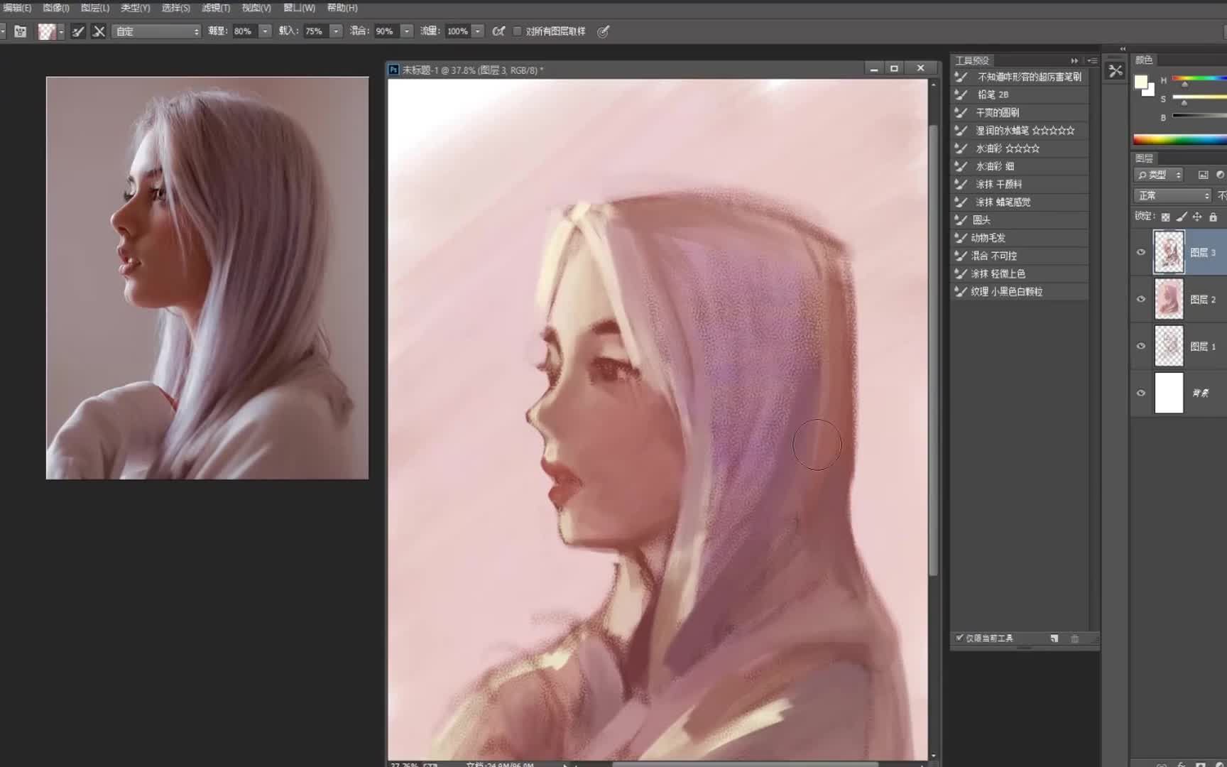Open the 自定 blending combination dropdown
Screen dimensions: 1227x767
click(x=156, y=31)
